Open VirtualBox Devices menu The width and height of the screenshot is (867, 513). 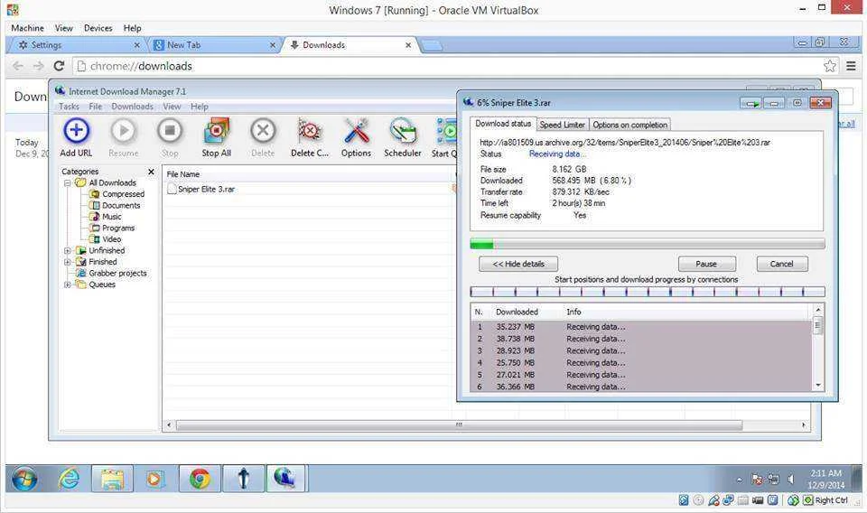pos(98,28)
